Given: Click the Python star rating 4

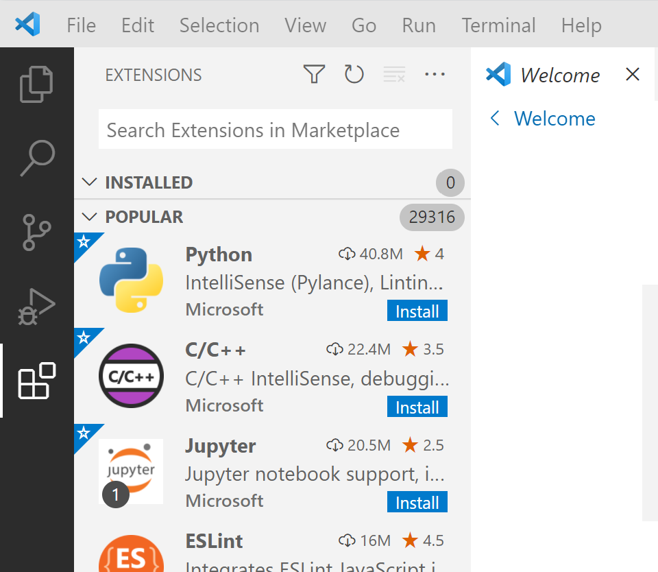Looking at the screenshot, I should tap(429, 254).
